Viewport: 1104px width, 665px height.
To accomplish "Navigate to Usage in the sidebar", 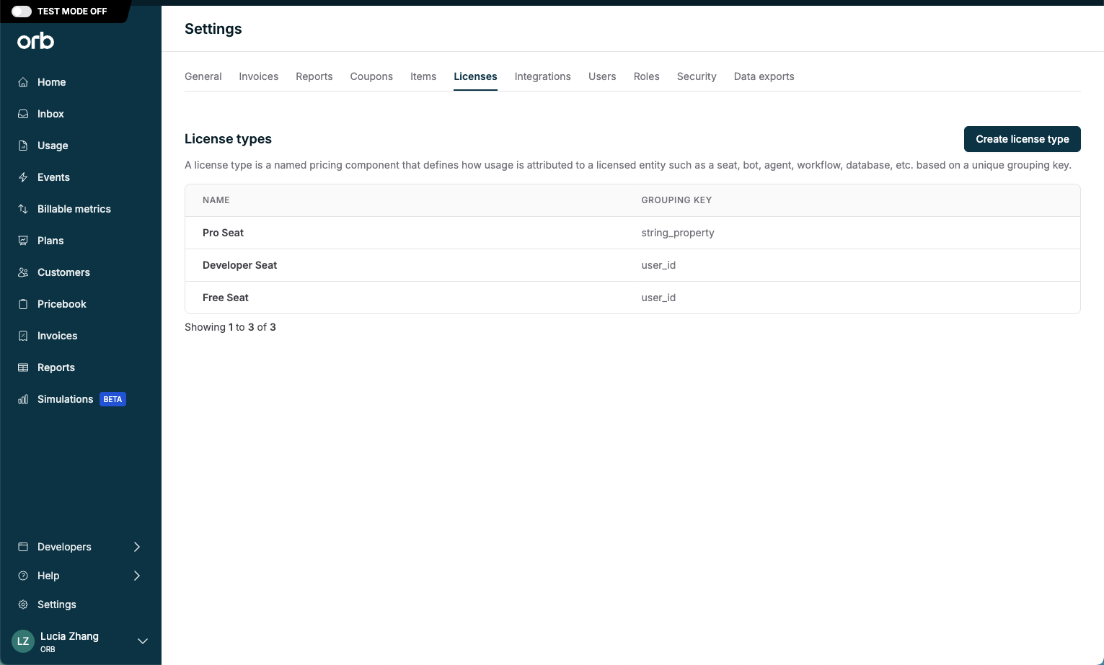I will [x=53, y=146].
